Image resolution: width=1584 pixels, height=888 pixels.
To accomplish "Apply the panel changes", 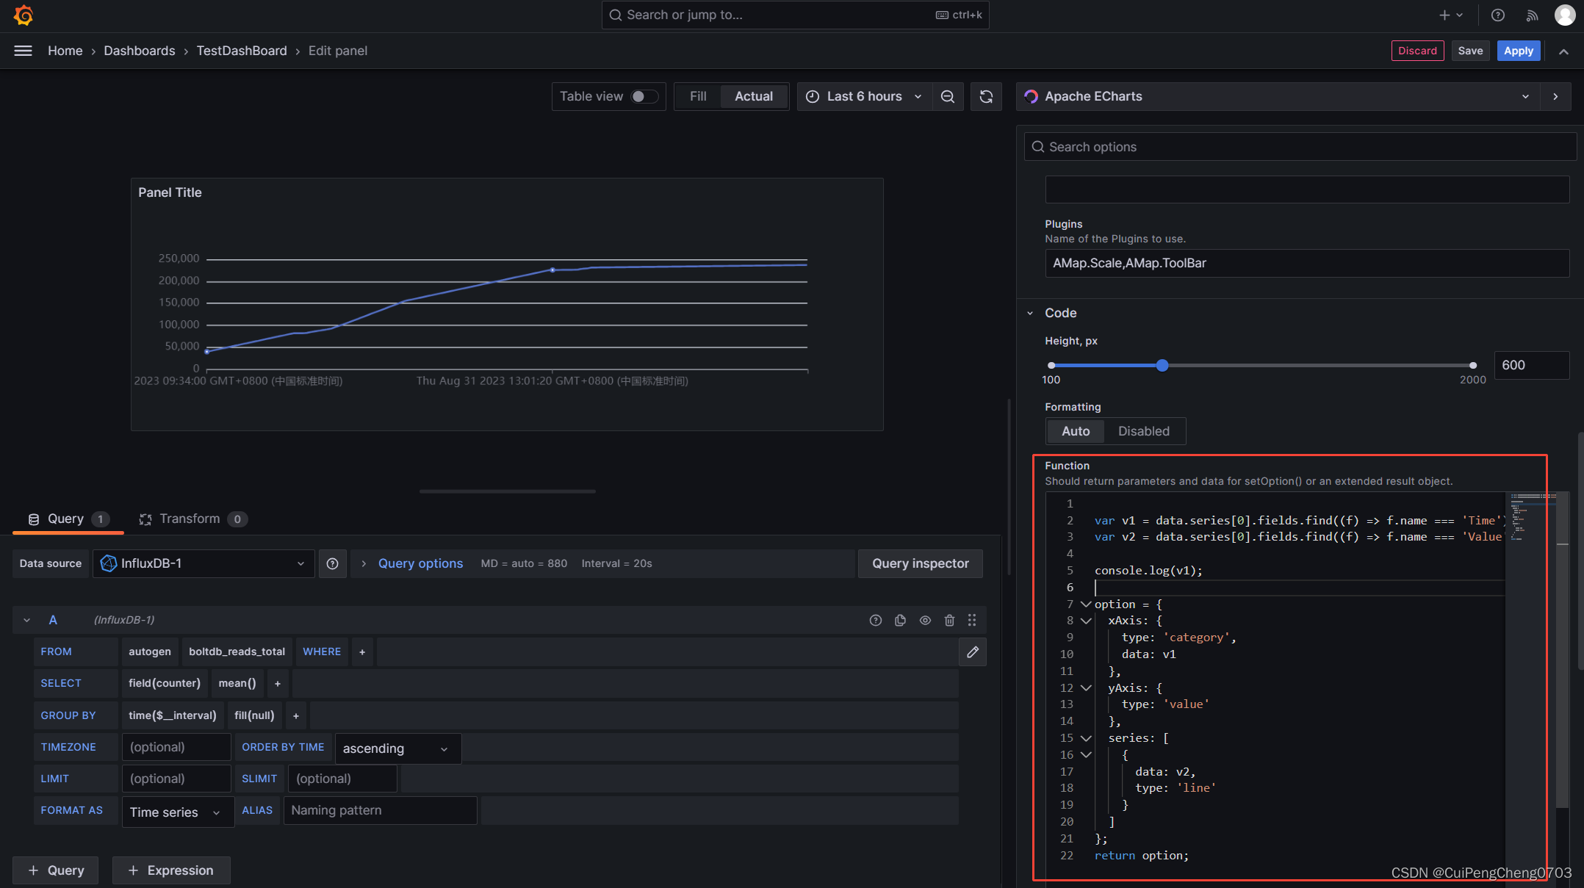I will coord(1518,51).
